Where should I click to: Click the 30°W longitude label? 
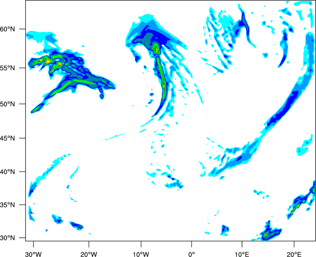(x=34, y=254)
